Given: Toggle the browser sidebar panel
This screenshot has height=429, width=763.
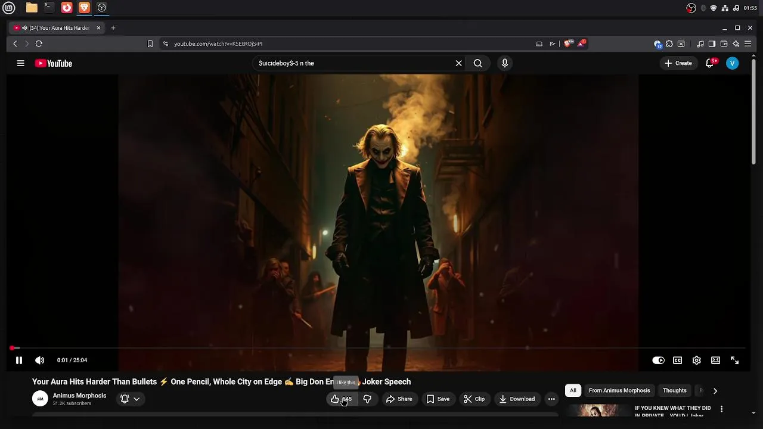Looking at the screenshot, I should tap(712, 43).
